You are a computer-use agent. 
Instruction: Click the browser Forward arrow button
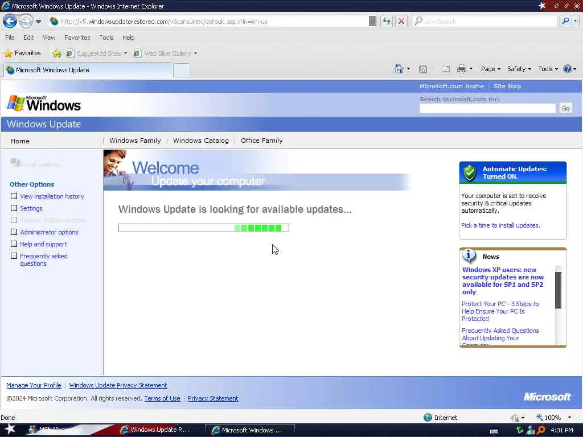pyautogui.click(x=26, y=21)
